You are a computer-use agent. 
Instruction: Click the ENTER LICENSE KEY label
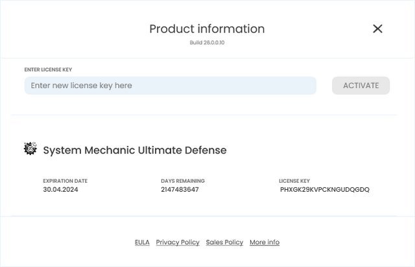(52, 69)
